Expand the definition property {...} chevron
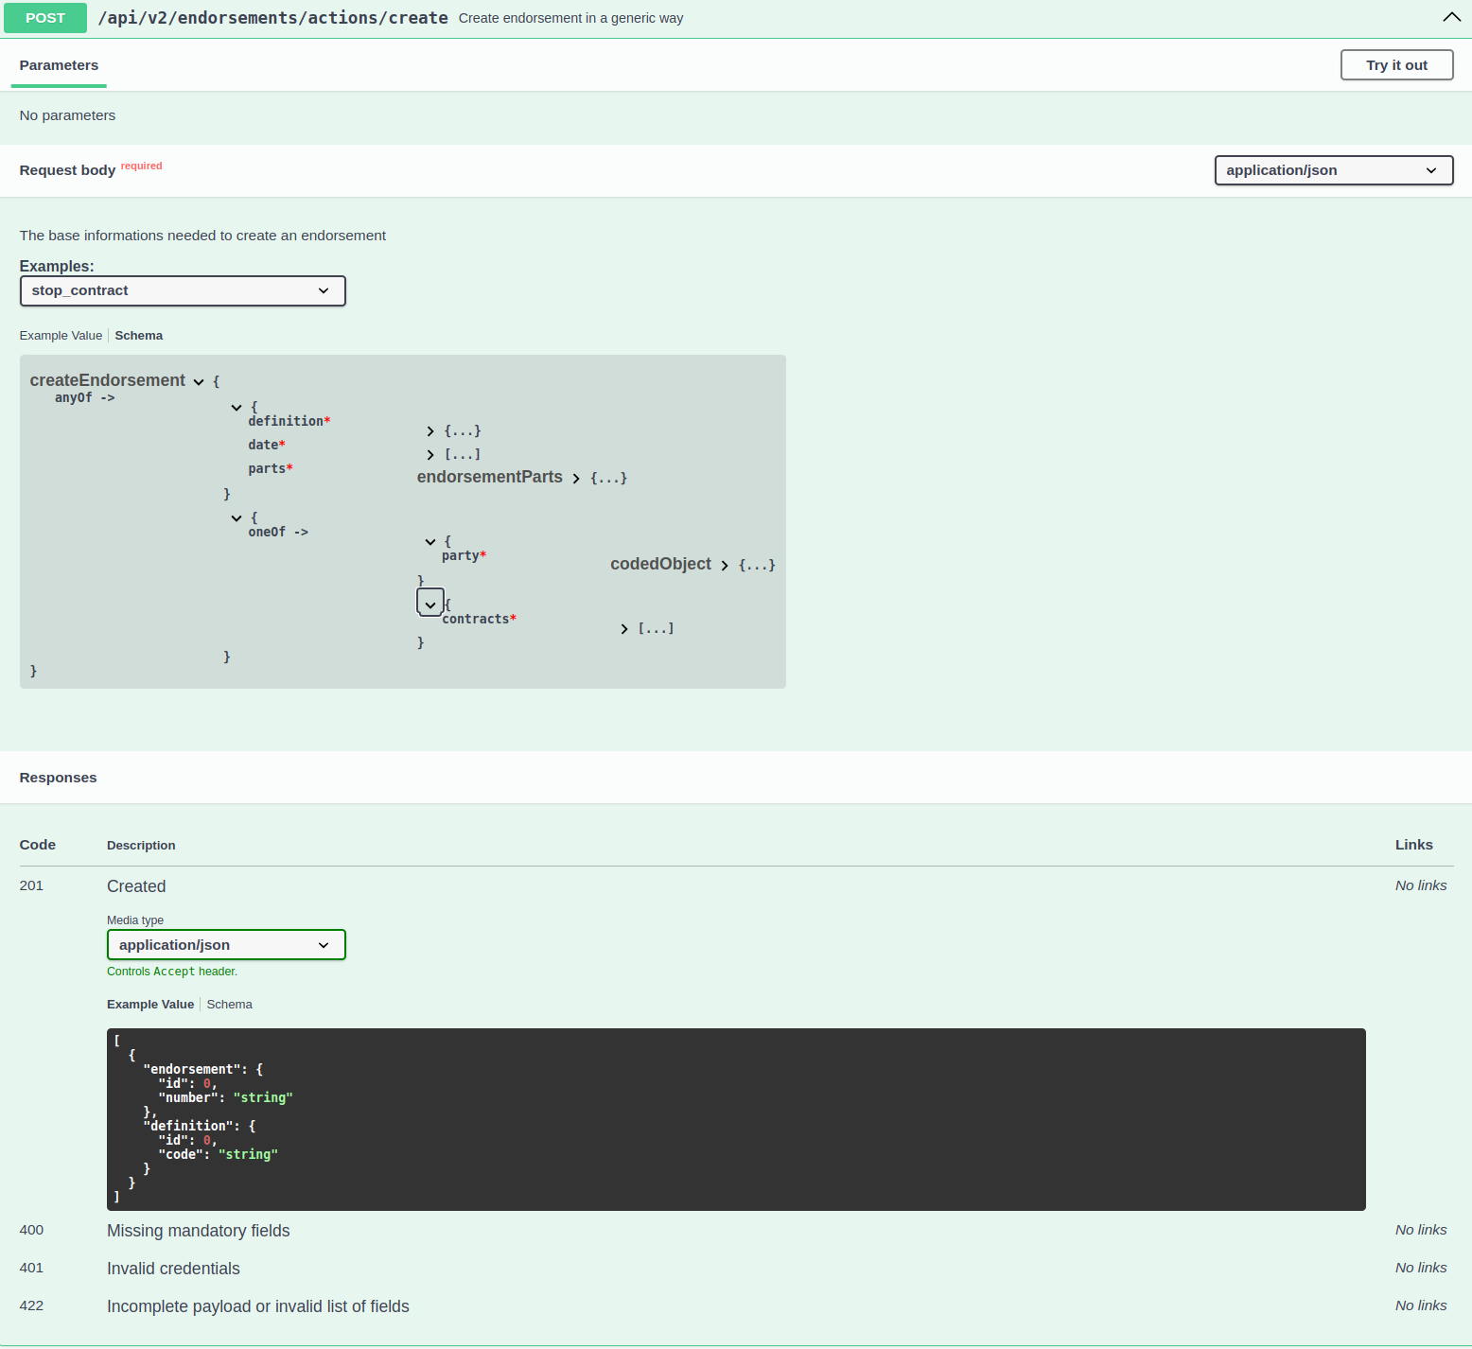This screenshot has height=1349, width=1472. (x=430, y=431)
